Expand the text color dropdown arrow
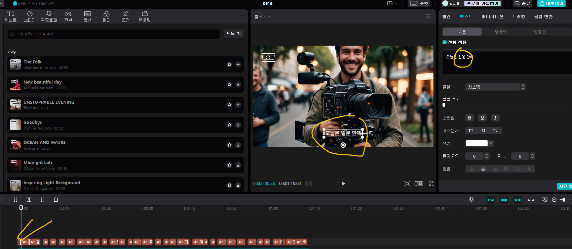Image resolution: width=572 pixels, height=249 pixels. click(491, 143)
